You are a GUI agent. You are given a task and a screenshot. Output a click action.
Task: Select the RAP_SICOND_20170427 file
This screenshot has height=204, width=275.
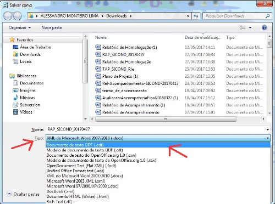[x=123, y=54]
